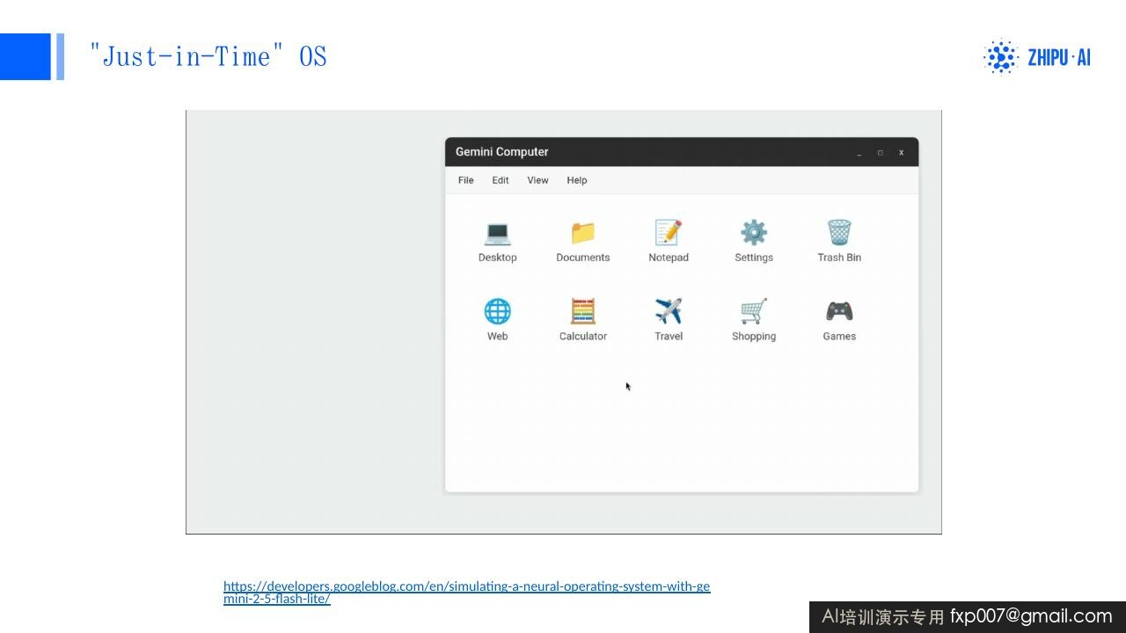This screenshot has width=1126, height=633.
Task: Launch the Web globe icon
Action: pyautogui.click(x=497, y=311)
